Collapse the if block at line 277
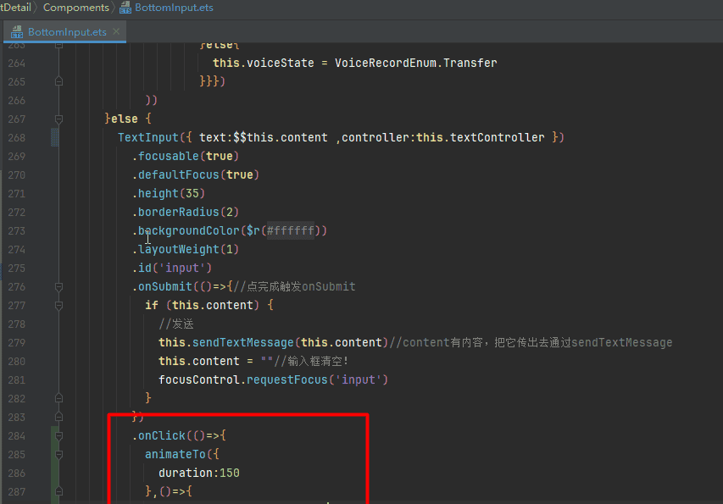The height and width of the screenshot is (504, 723). click(59, 305)
